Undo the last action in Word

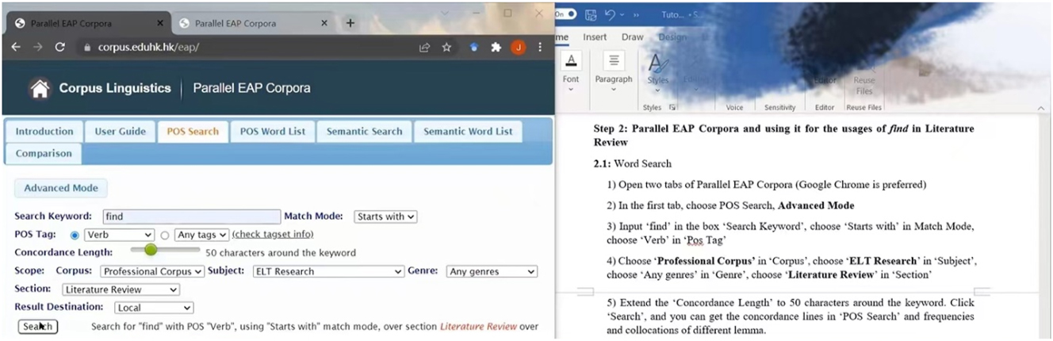coord(610,14)
